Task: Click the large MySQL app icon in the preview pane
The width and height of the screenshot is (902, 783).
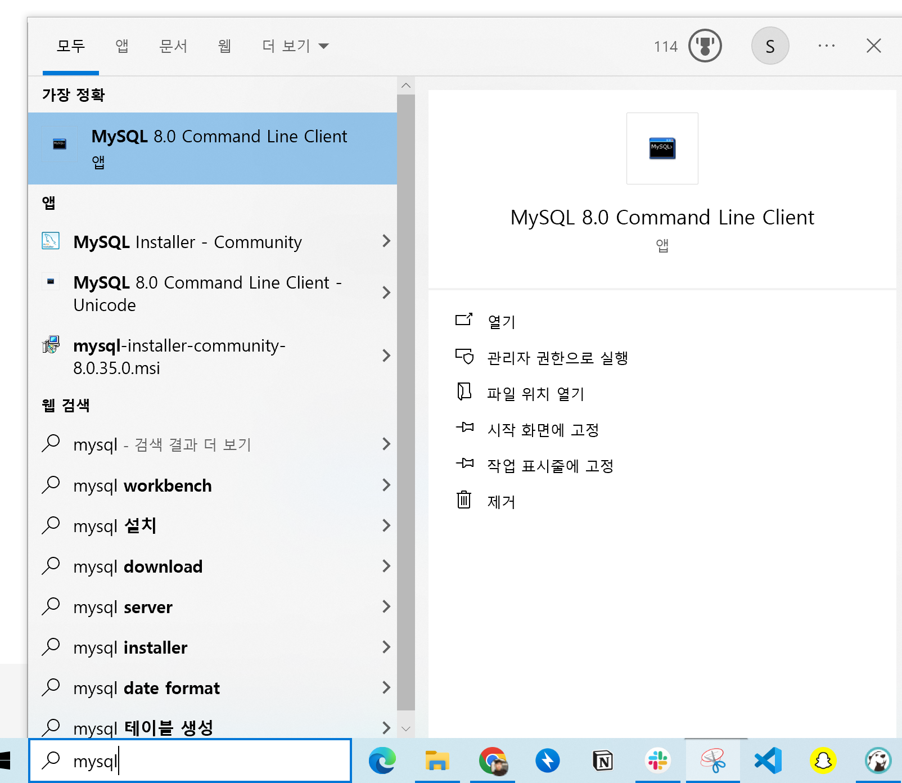Action: 662,148
